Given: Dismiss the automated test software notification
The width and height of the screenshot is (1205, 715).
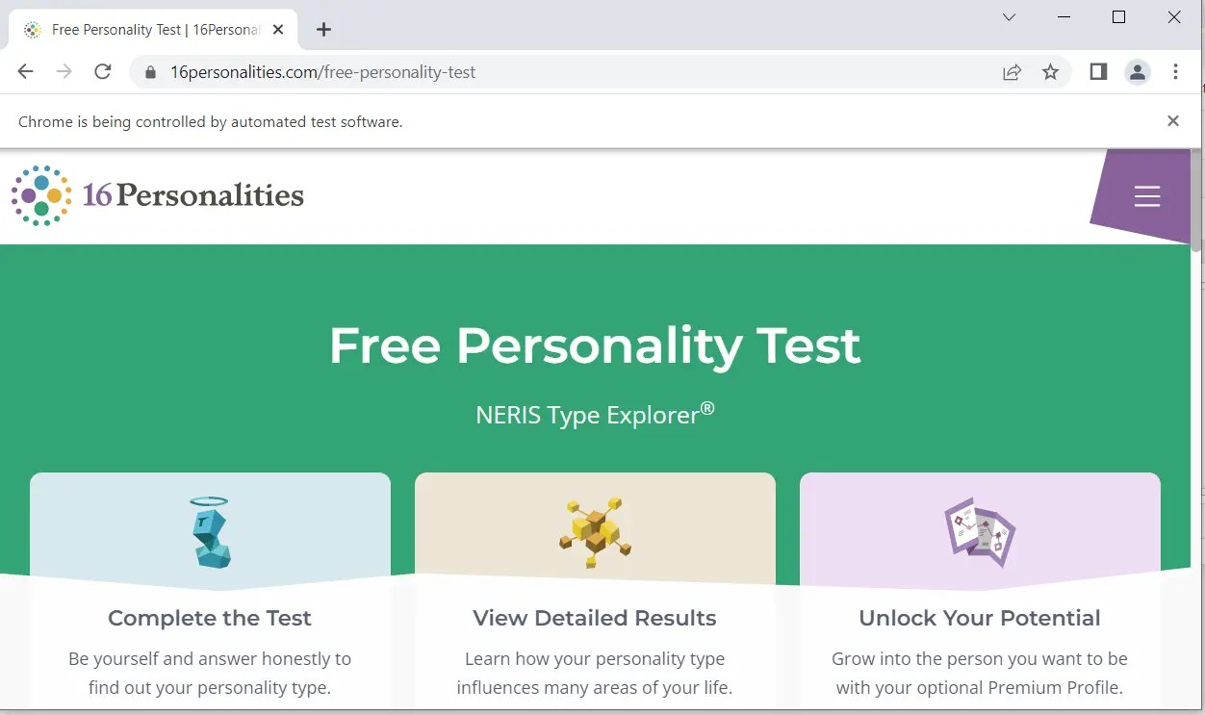Looking at the screenshot, I should 1172,120.
